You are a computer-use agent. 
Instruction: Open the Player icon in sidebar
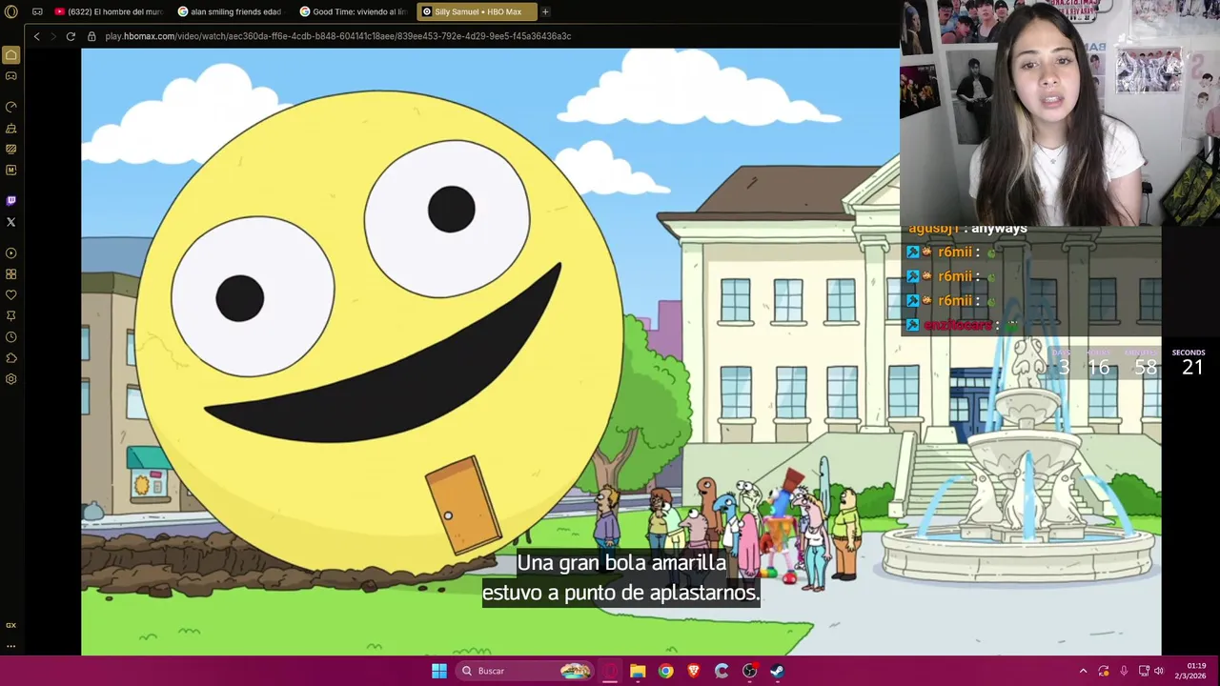(x=11, y=253)
